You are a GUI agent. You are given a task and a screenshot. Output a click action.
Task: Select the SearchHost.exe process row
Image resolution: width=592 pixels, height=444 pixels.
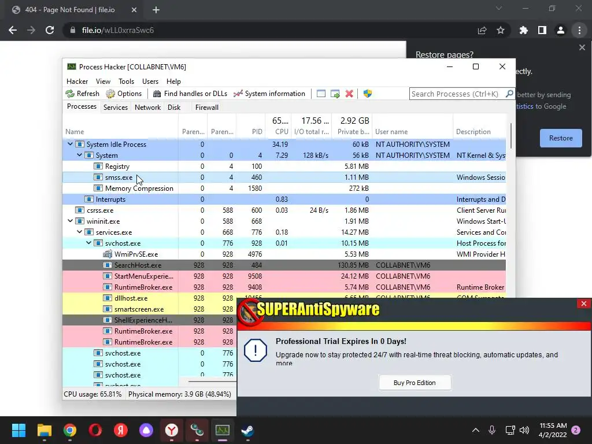[284, 265]
